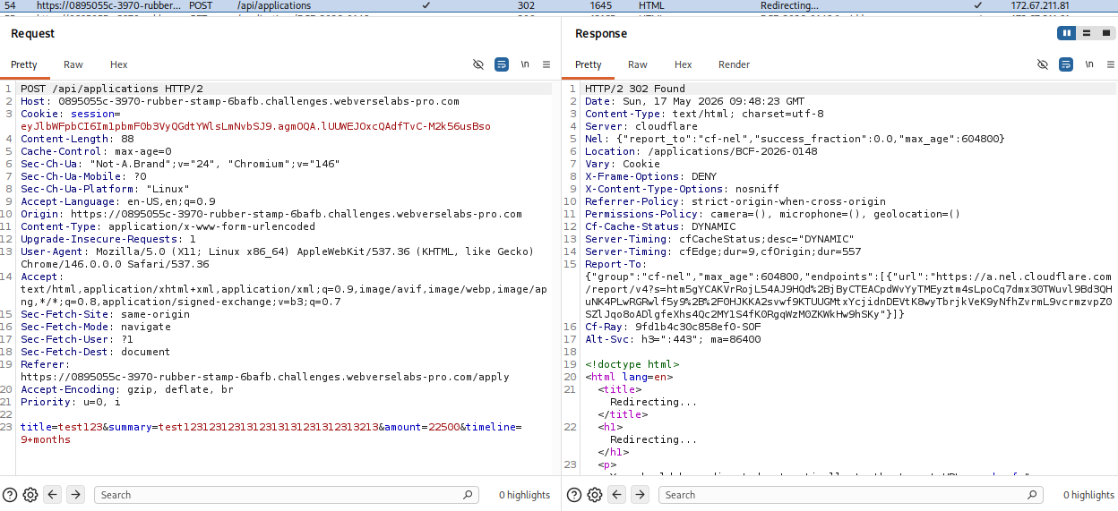Open Request panel hamburger options menu
The height and width of the screenshot is (511, 1118).
point(546,64)
